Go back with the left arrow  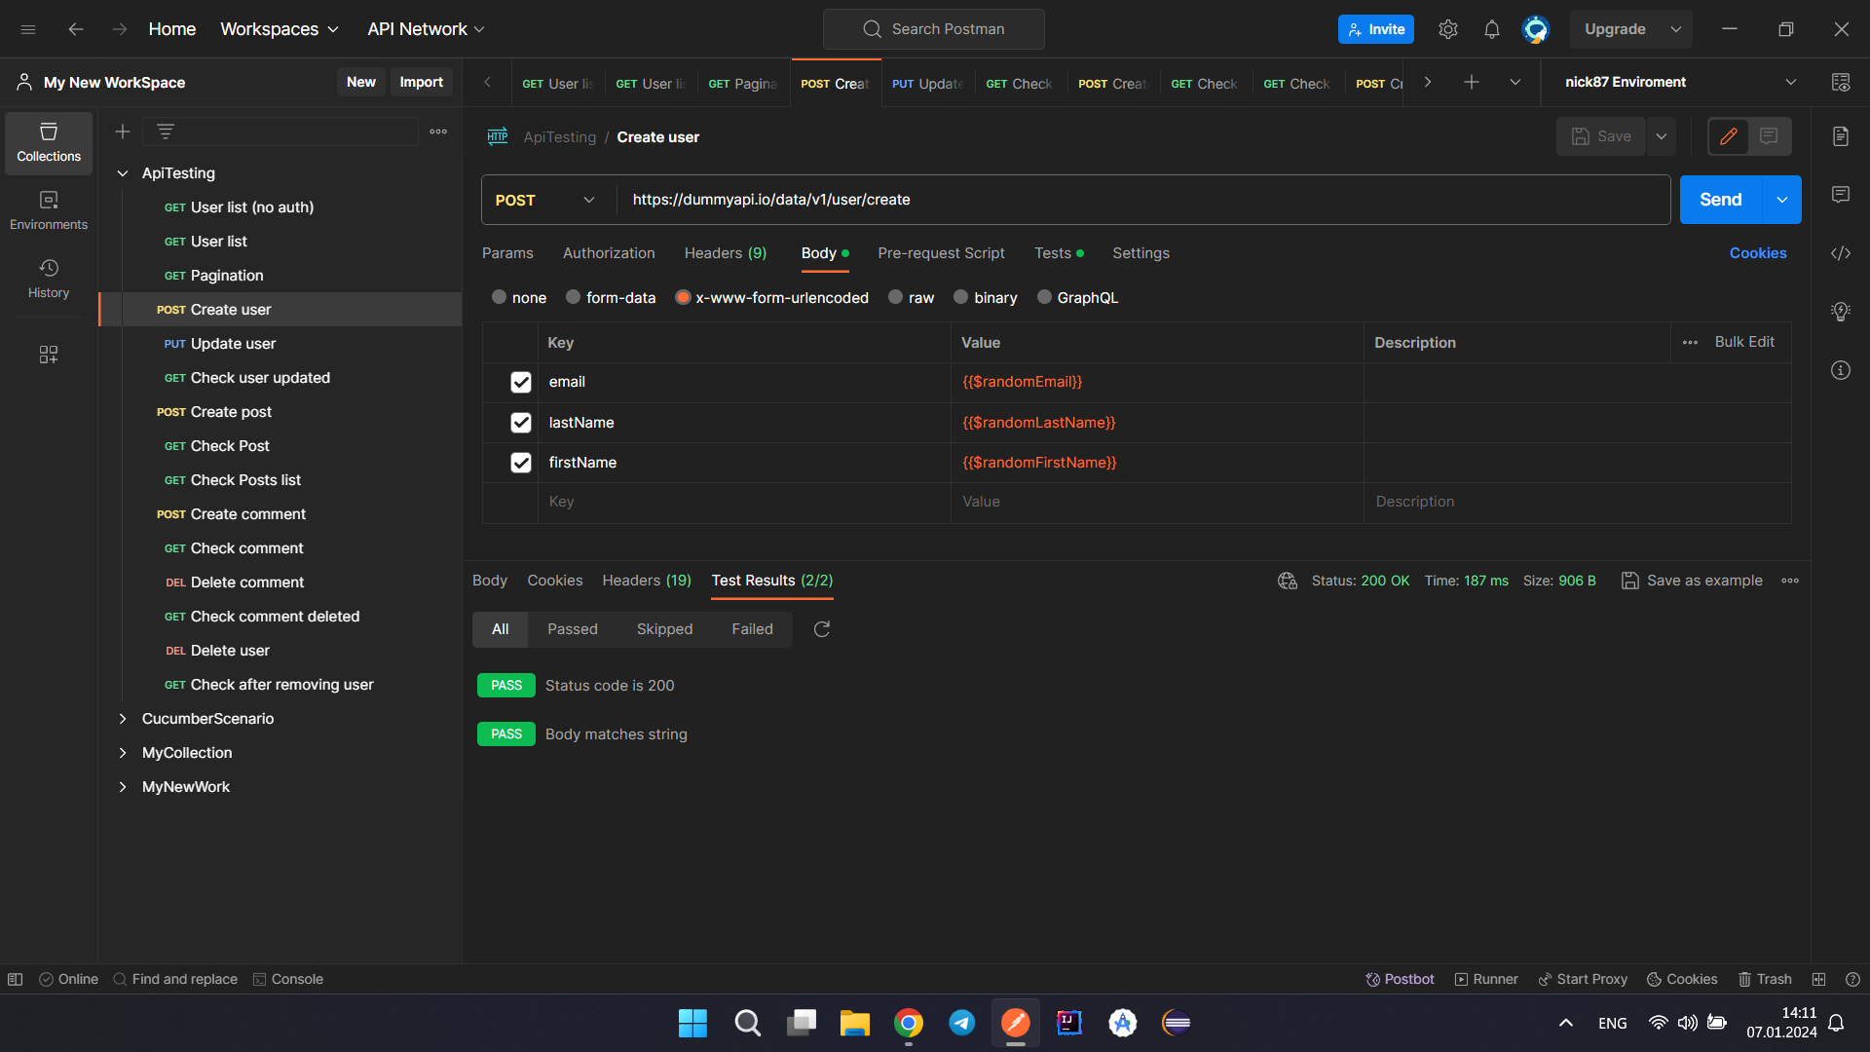point(76,29)
